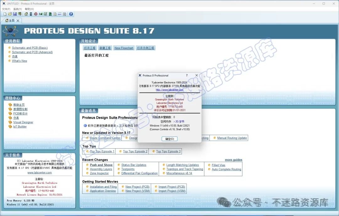The width and height of the screenshot is (339, 216).
Task: Open the Teardops and Track Tapering link
Action: pos(185,169)
